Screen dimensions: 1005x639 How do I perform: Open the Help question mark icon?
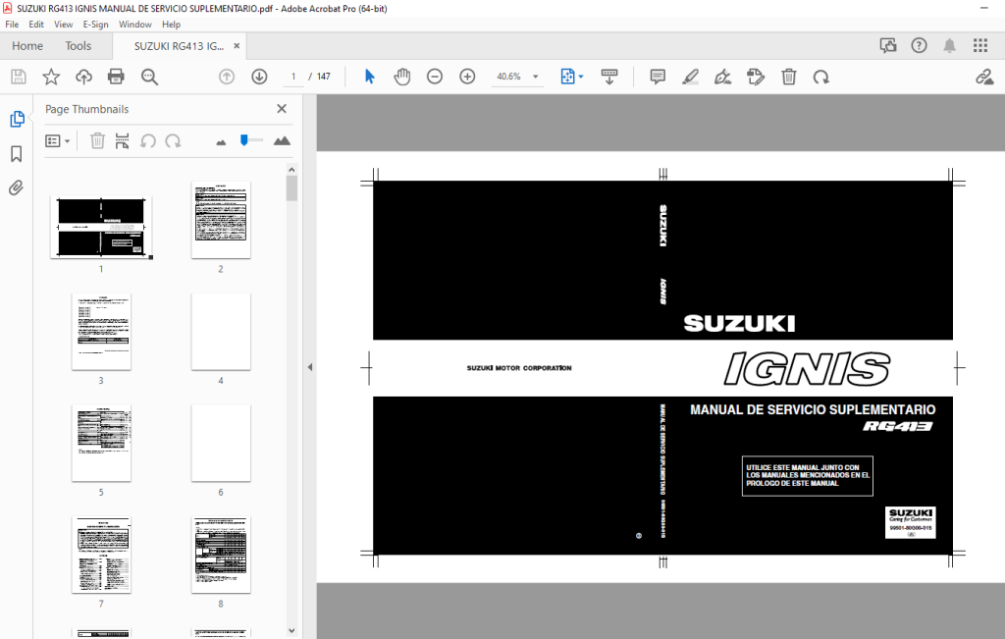pyautogui.click(x=919, y=45)
